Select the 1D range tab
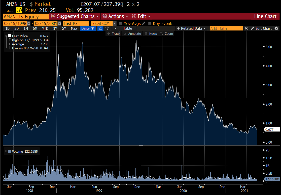Screen dimensions: 281x195 (x=8, y=28)
